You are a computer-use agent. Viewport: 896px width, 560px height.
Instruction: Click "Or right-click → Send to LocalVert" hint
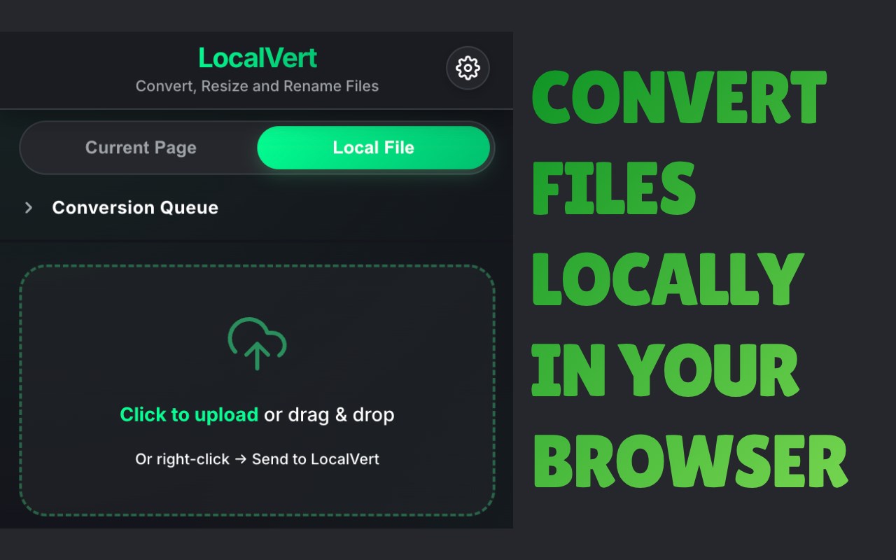click(257, 459)
